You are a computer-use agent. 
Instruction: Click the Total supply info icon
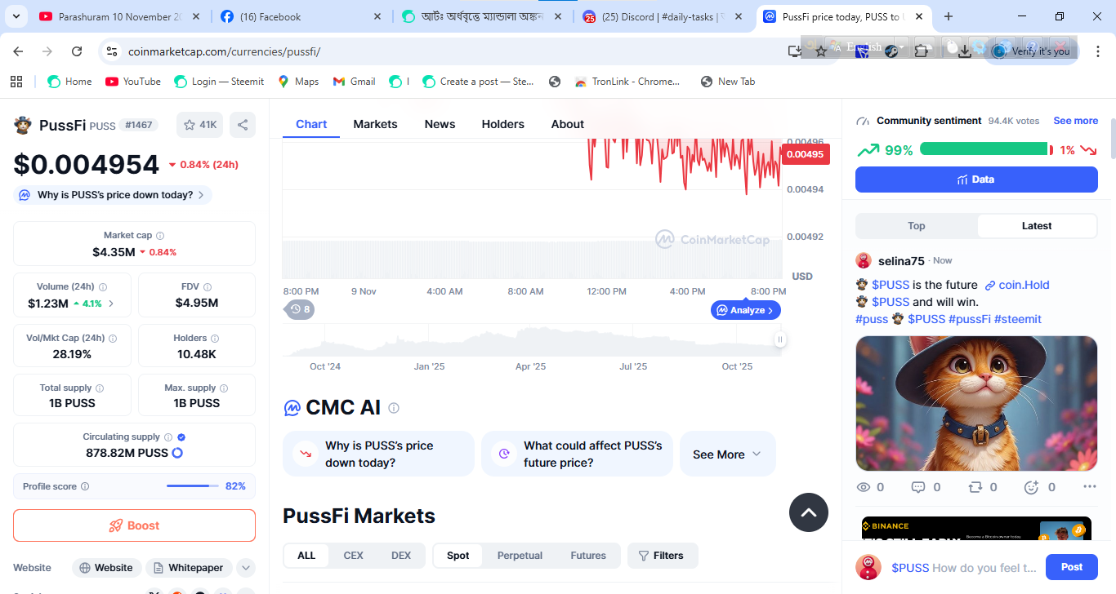[x=100, y=388]
